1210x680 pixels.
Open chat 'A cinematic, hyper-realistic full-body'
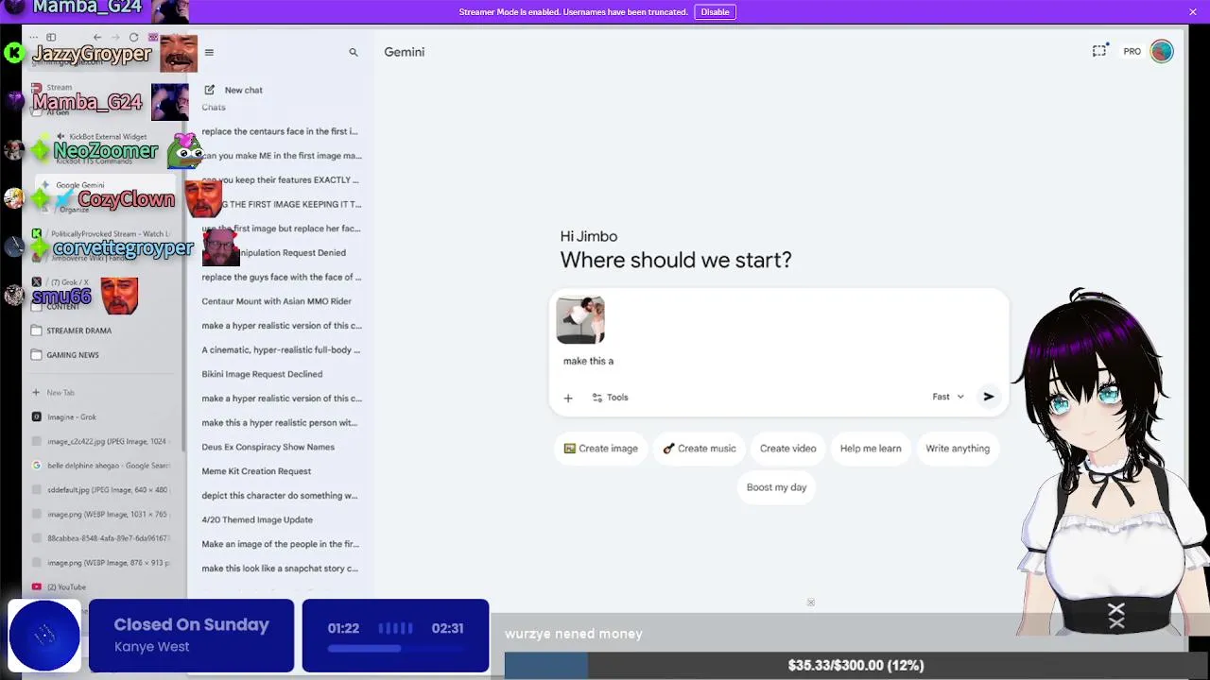[x=281, y=349]
